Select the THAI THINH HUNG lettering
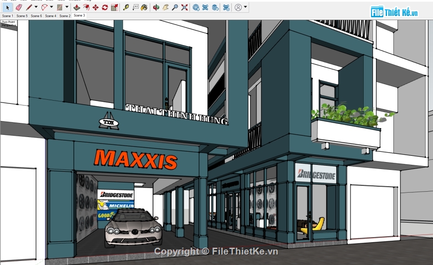Screen dimensions: 433x265 (177, 114)
